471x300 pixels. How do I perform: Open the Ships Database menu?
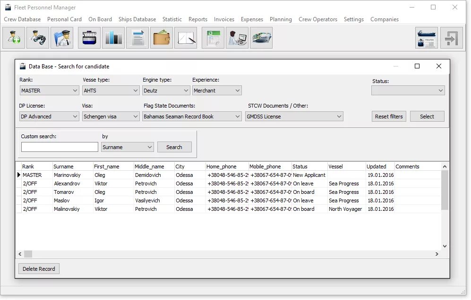pos(137,19)
